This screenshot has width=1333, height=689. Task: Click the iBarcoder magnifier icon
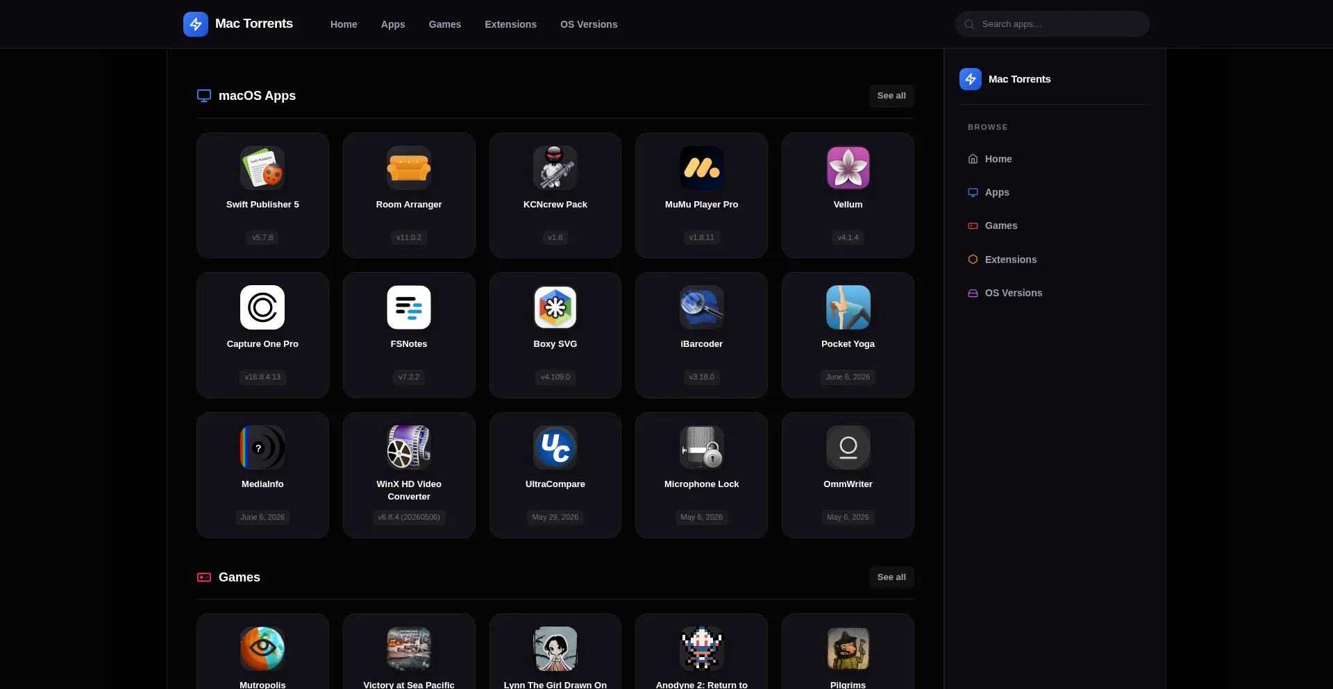[702, 307]
